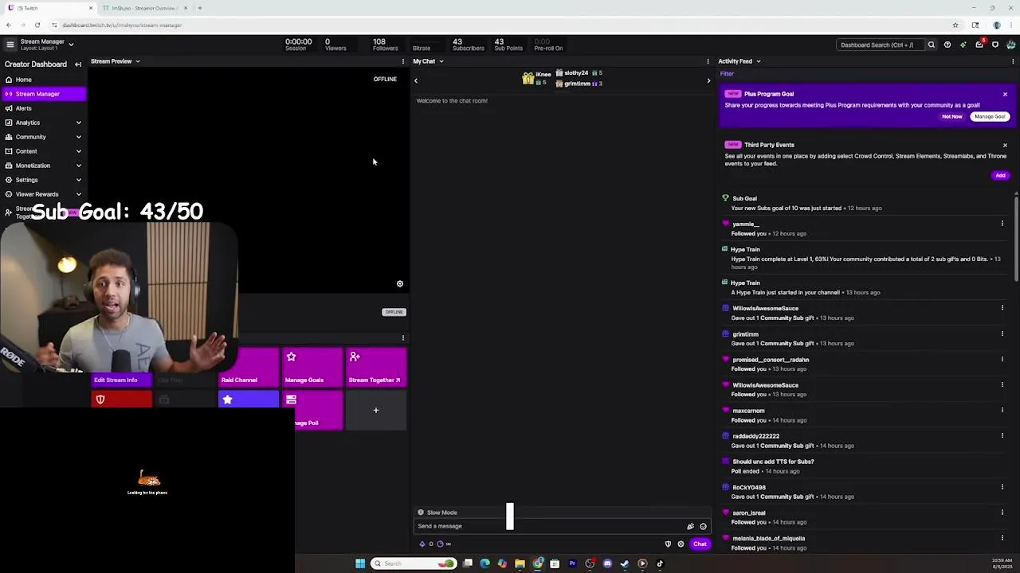Click Add on Third Party Events
This screenshot has height=573, width=1020.
tap(1000, 175)
